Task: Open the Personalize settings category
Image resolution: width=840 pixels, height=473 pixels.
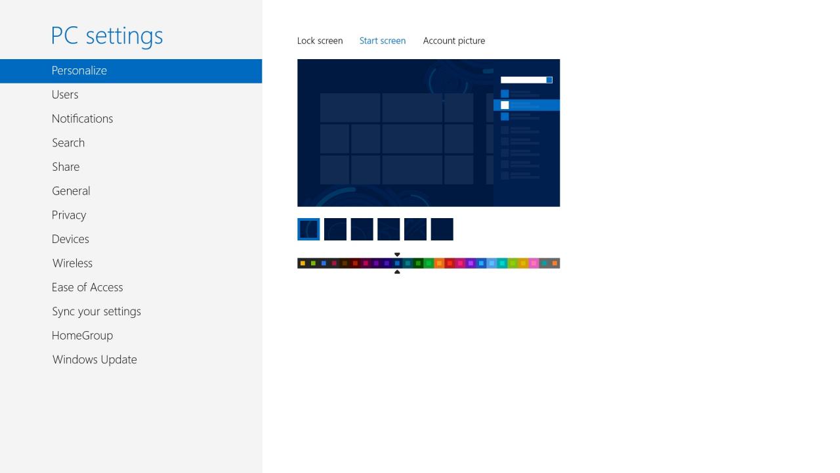Action: (x=131, y=71)
